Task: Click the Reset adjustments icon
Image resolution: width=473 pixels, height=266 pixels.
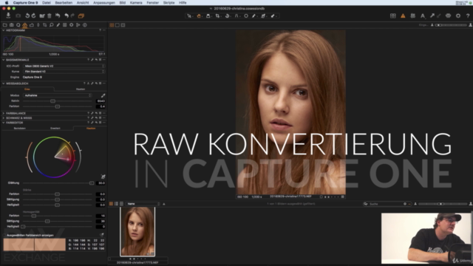Action: click(x=58, y=16)
